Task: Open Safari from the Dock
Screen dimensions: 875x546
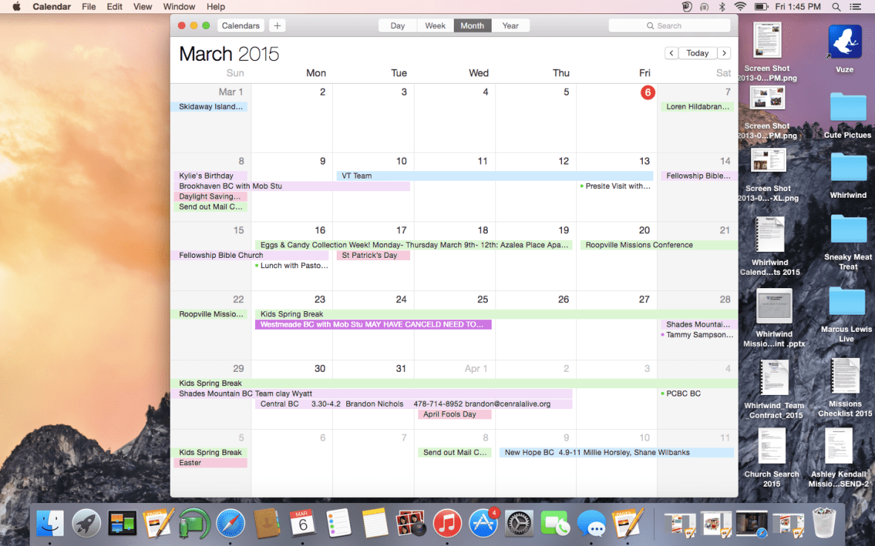Action: [x=230, y=523]
